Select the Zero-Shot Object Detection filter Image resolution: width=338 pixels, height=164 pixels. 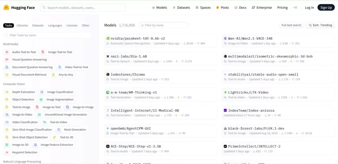[26, 137]
